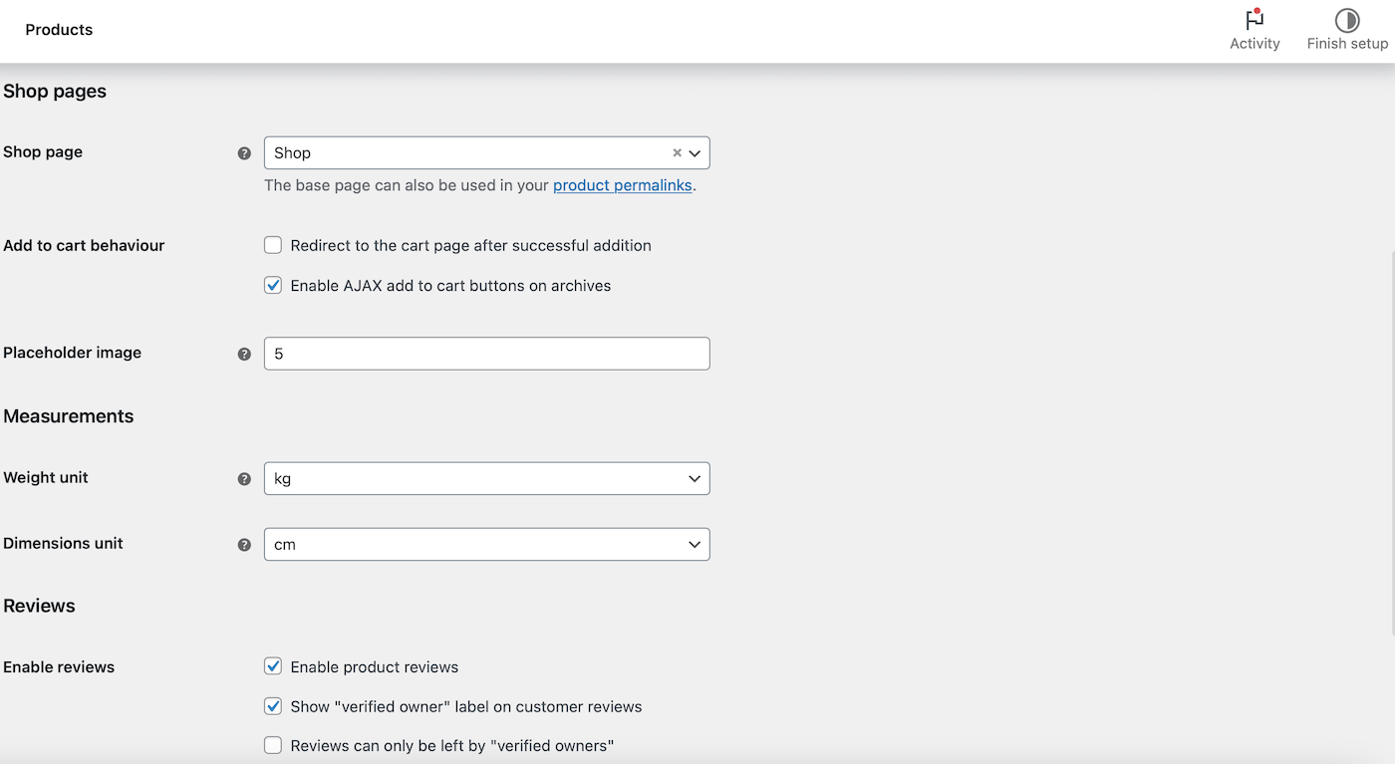Open the Dimensions unit help tooltip
The height and width of the screenshot is (764, 1395).
pyautogui.click(x=244, y=545)
